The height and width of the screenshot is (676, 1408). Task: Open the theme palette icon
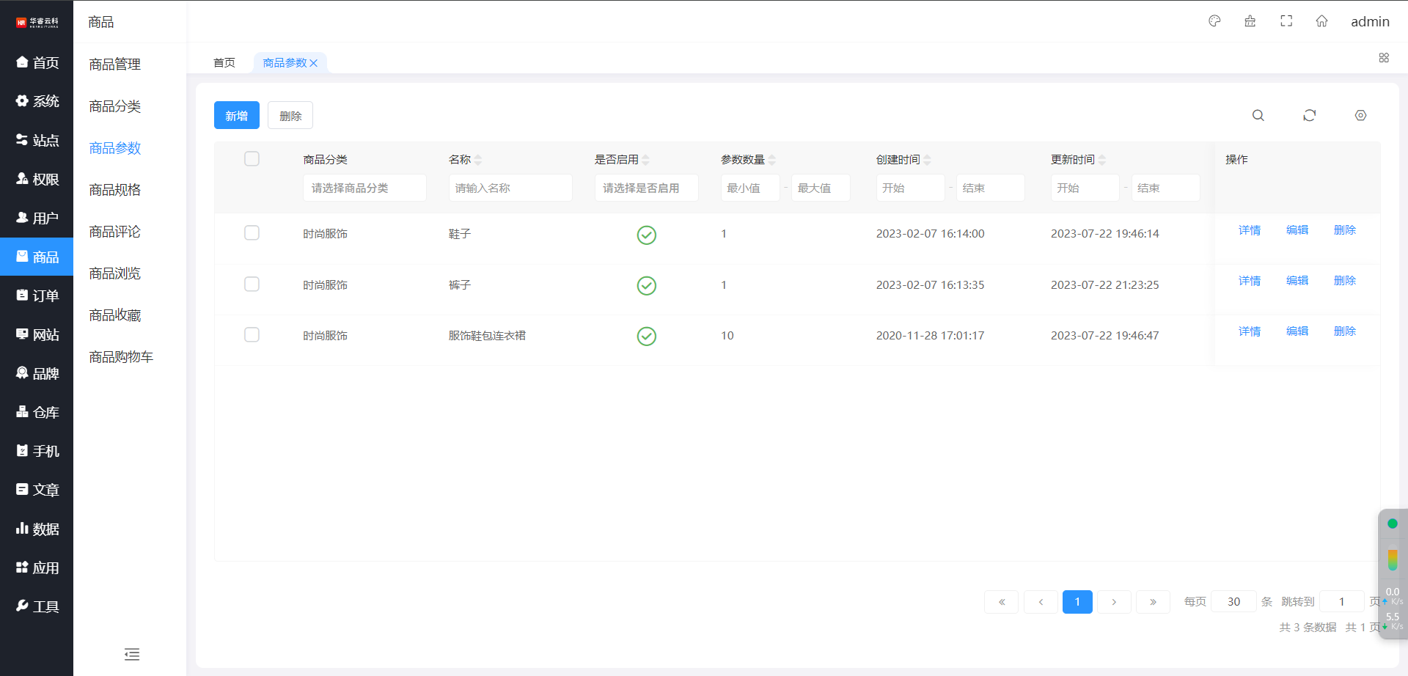click(1214, 21)
